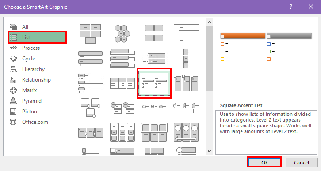Image resolution: width=321 pixels, height=171 pixels.
Task: Click the orange bar in the preview graphic
Action: point(243,36)
